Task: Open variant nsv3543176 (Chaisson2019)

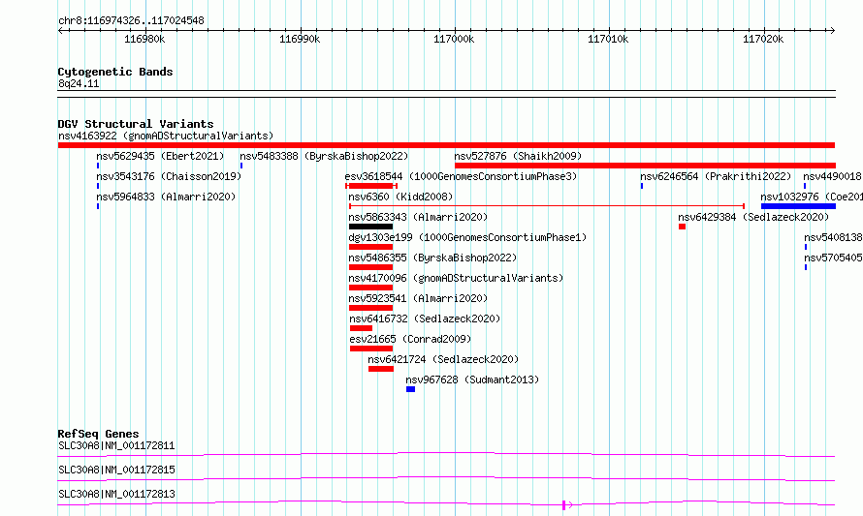Action: (x=169, y=176)
